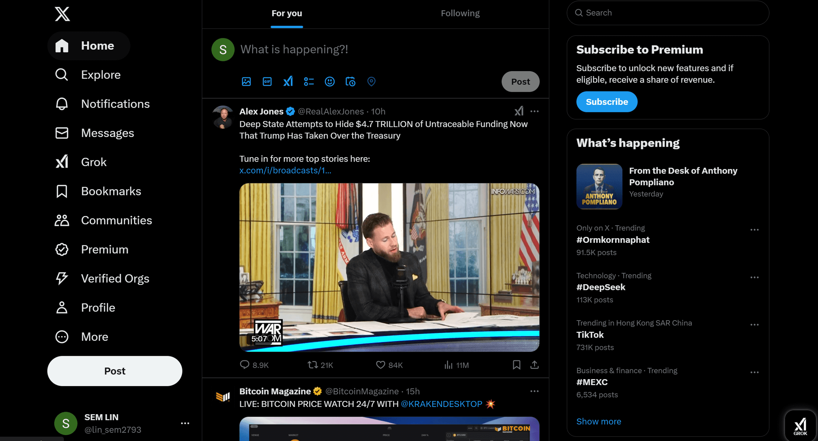
Task: Open the x.com broadcasts link
Action: tap(285, 170)
